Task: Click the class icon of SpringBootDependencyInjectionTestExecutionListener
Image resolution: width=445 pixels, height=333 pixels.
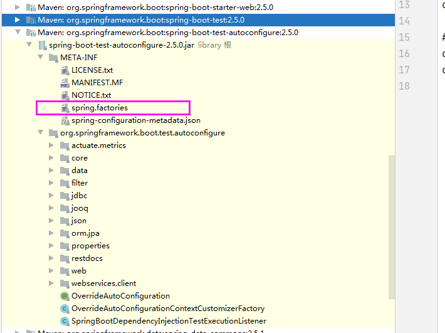Action: [x=65, y=321]
